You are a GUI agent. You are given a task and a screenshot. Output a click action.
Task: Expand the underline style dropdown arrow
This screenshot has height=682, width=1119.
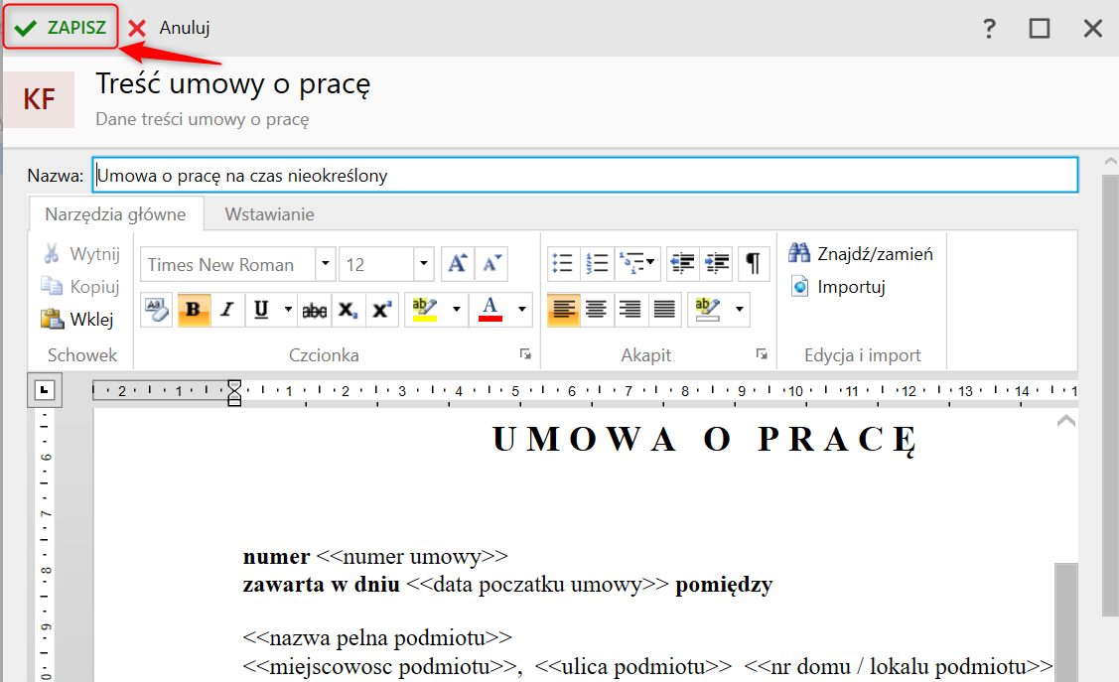point(288,310)
